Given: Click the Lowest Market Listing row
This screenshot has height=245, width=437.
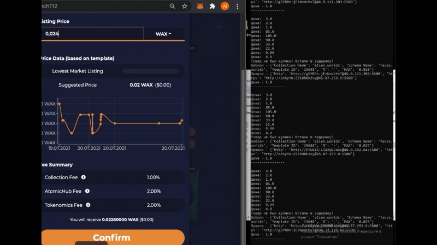Looking at the screenshot, I should tap(113, 71).
